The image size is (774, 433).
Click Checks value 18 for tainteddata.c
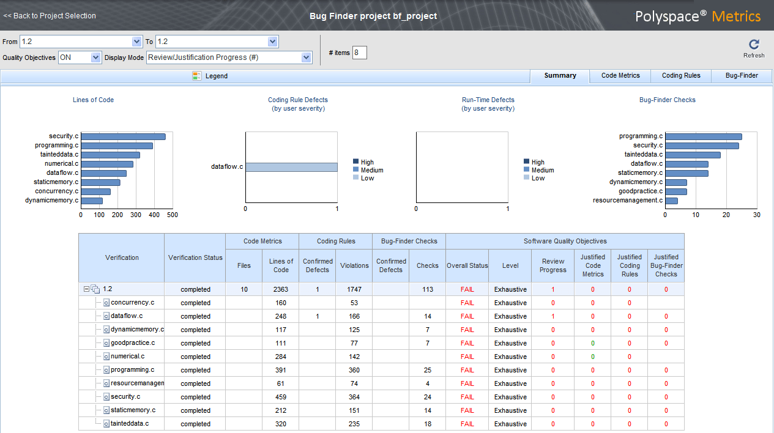(427, 424)
